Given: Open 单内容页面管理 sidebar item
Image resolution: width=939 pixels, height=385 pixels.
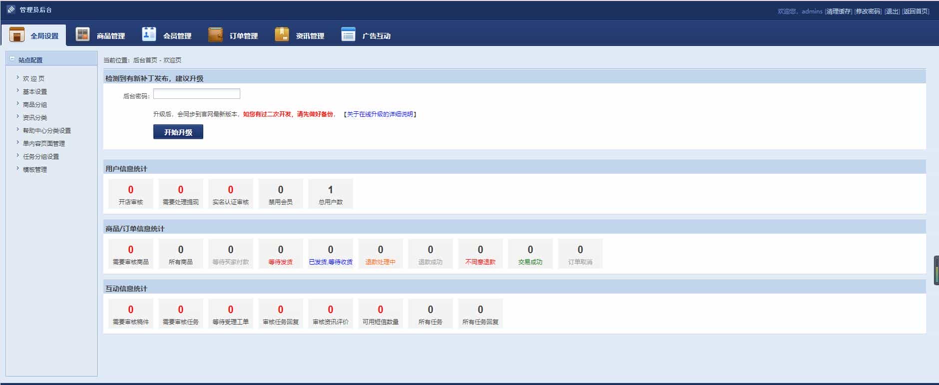Looking at the screenshot, I should click(44, 143).
